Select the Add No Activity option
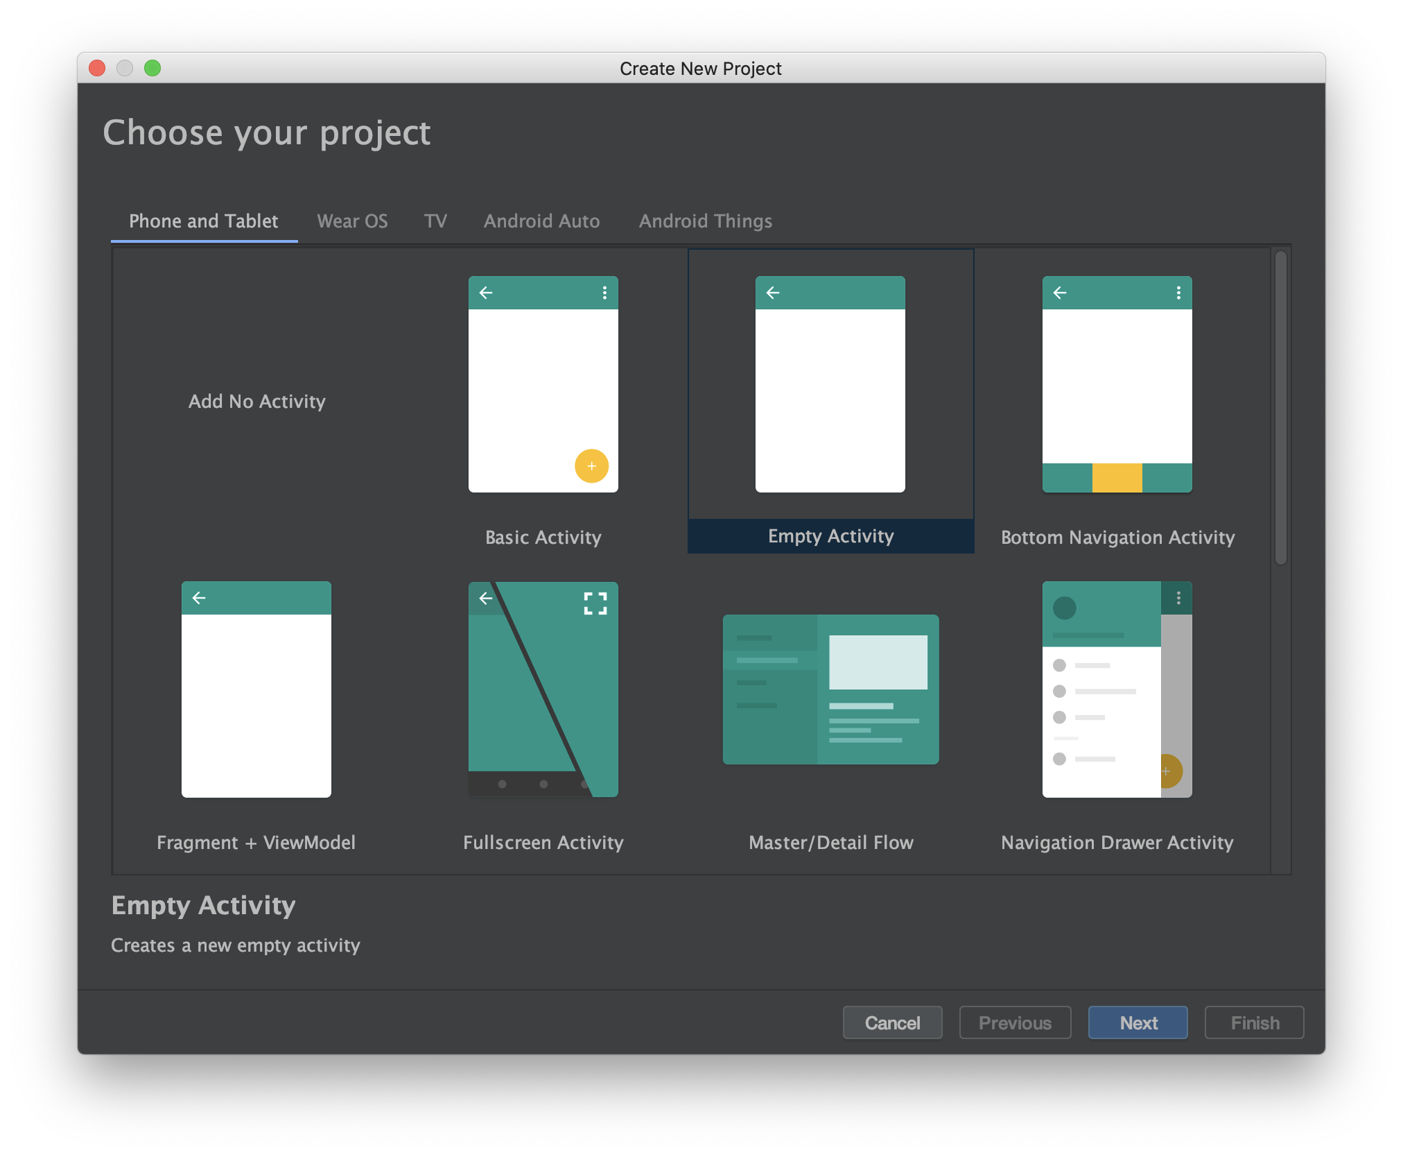This screenshot has width=1403, height=1157. 256,402
